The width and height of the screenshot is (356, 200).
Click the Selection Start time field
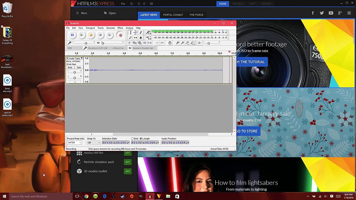click(116, 143)
